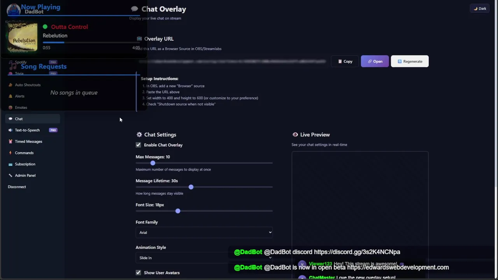Click the Message Lifetime slider handle
The height and width of the screenshot is (280, 498).
[191, 187]
